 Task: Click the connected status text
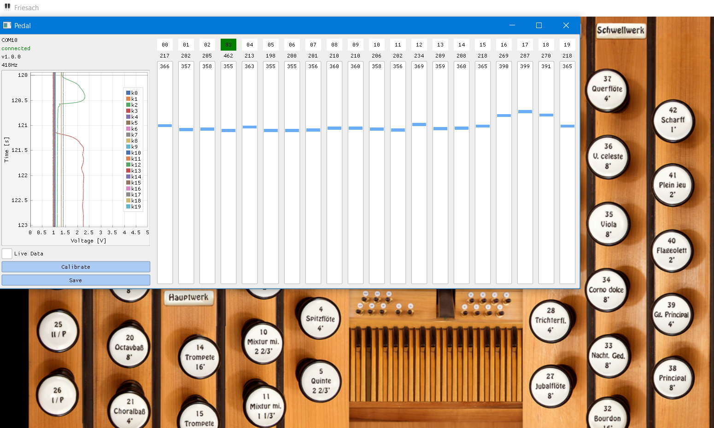[x=16, y=48]
